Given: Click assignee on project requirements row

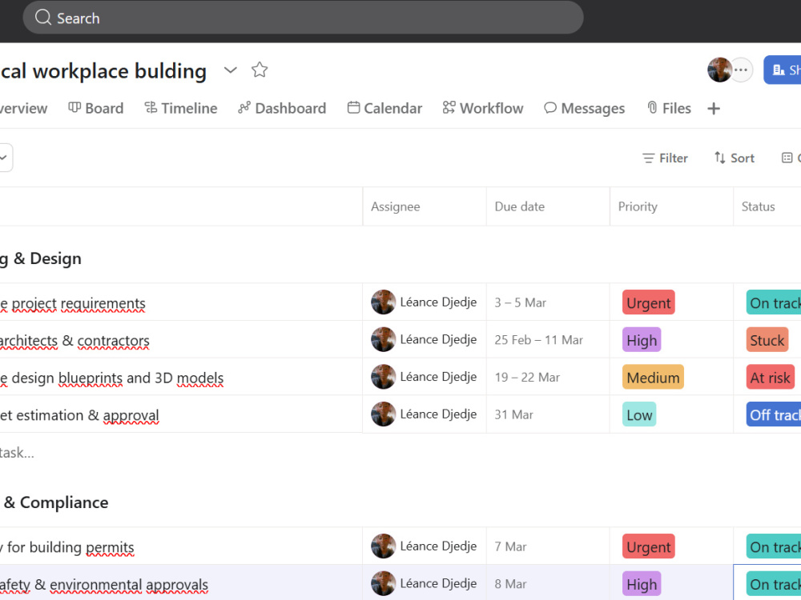Looking at the screenshot, I should coord(424,302).
